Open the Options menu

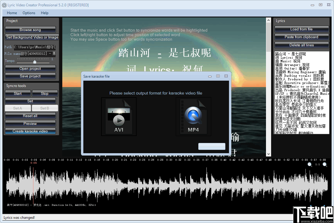29,13
